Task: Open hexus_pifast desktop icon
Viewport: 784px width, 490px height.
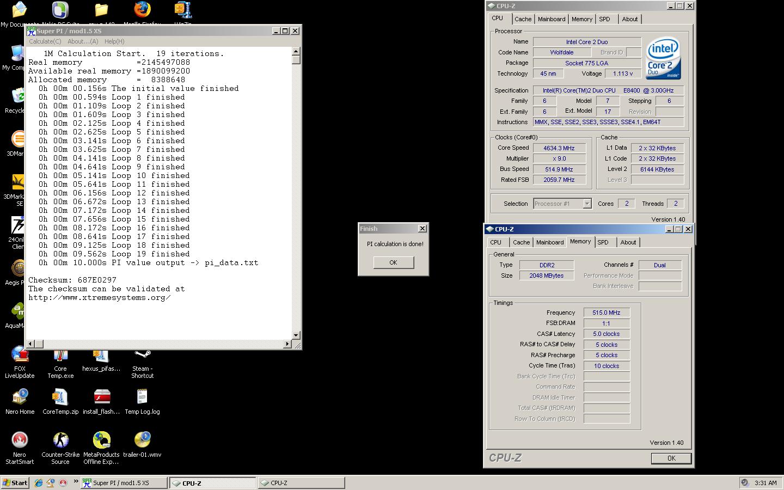Action: [101, 360]
